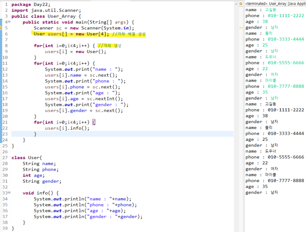The width and height of the screenshot is (306, 232).
Task: Click 'System.out.println("age : "+age);' line
Action: [80, 211]
